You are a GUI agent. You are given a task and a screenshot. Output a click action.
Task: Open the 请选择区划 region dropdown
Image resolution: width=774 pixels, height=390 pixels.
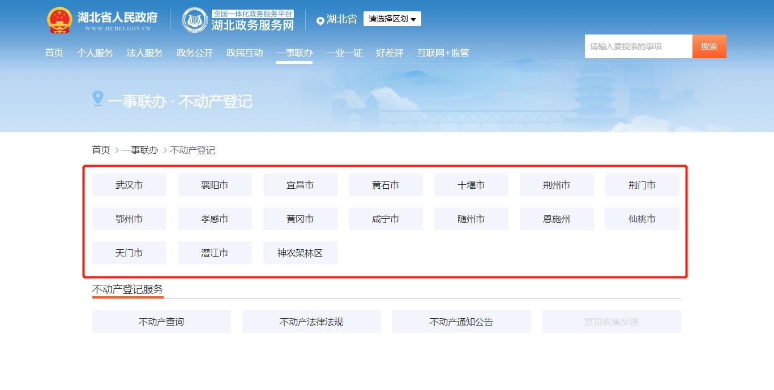[392, 18]
